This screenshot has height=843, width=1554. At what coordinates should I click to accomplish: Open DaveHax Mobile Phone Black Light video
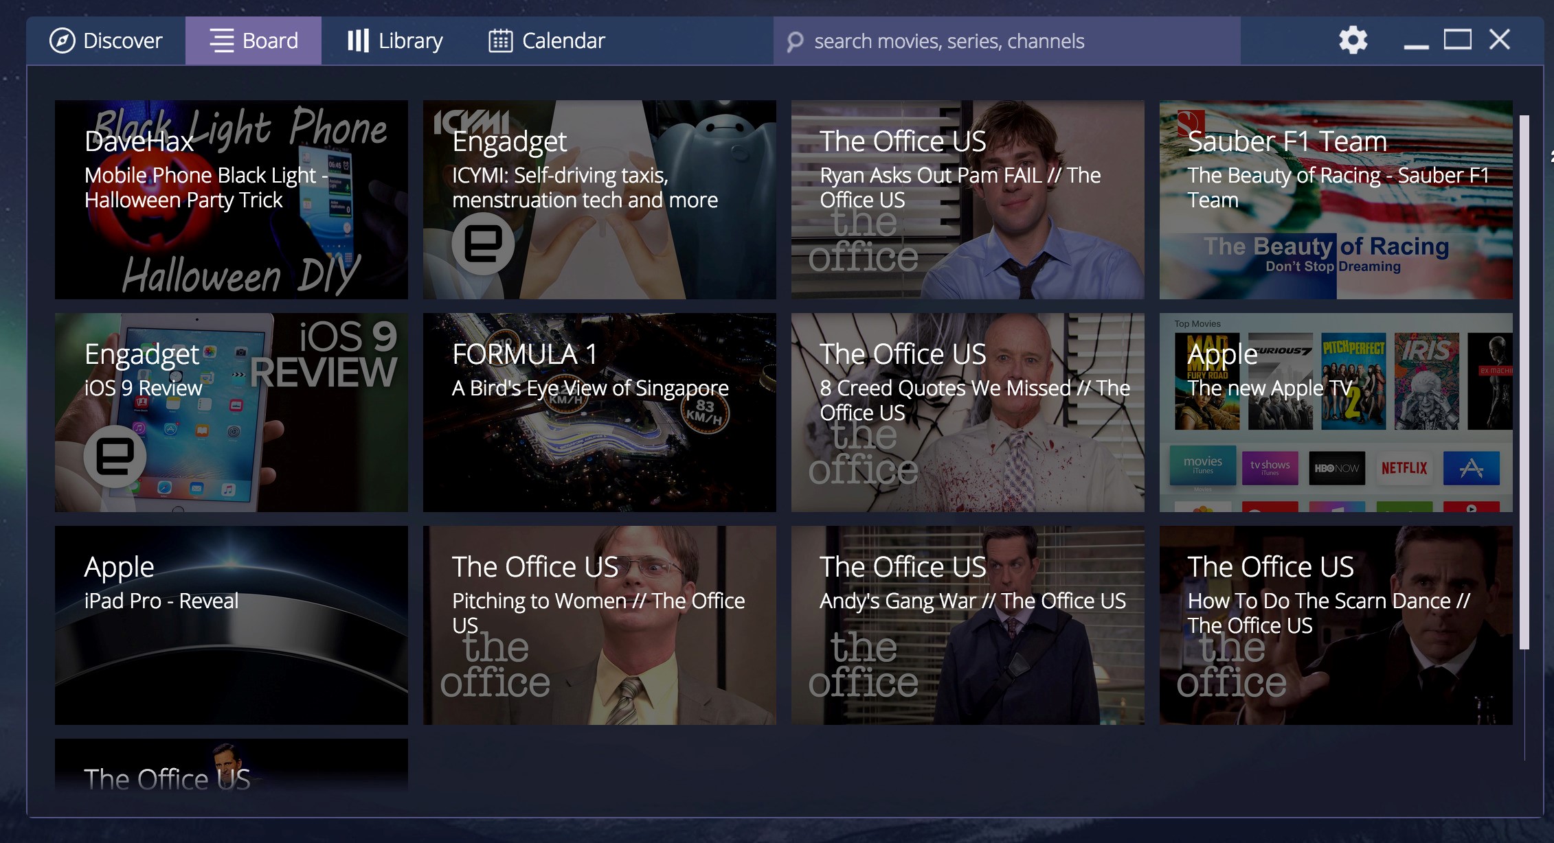[231, 200]
